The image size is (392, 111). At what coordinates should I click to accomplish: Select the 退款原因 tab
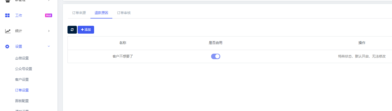point(101,13)
